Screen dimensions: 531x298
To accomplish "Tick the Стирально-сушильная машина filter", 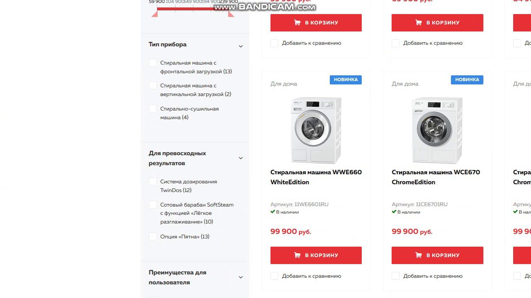I will (x=153, y=109).
